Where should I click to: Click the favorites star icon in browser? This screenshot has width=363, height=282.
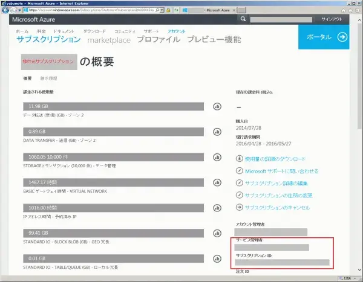(350, 10)
